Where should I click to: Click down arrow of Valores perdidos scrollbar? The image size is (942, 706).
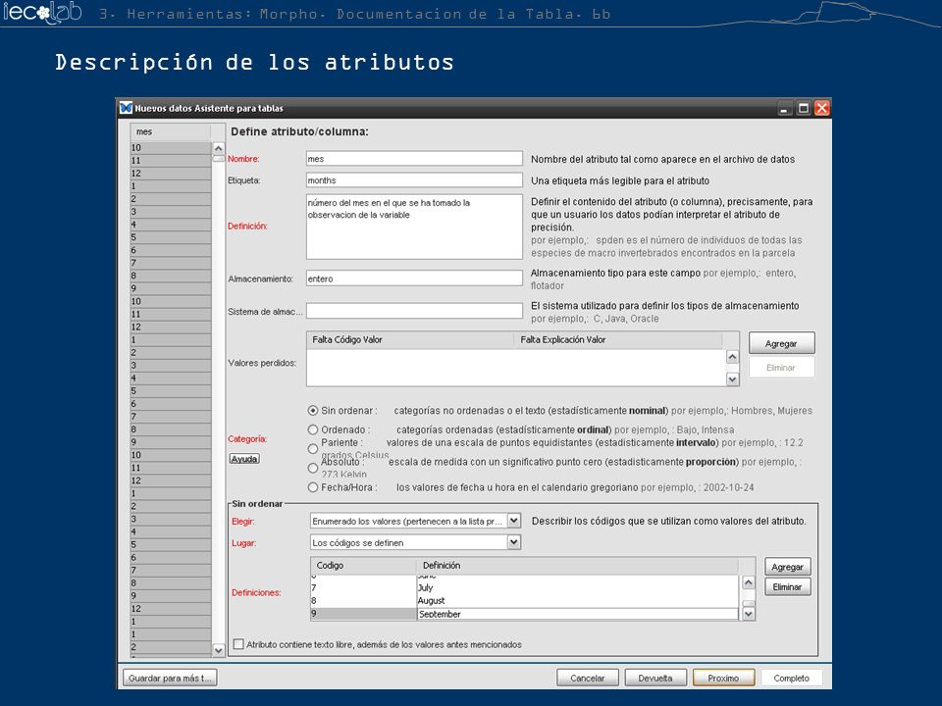pyautogui.click(x=732, y=378)
